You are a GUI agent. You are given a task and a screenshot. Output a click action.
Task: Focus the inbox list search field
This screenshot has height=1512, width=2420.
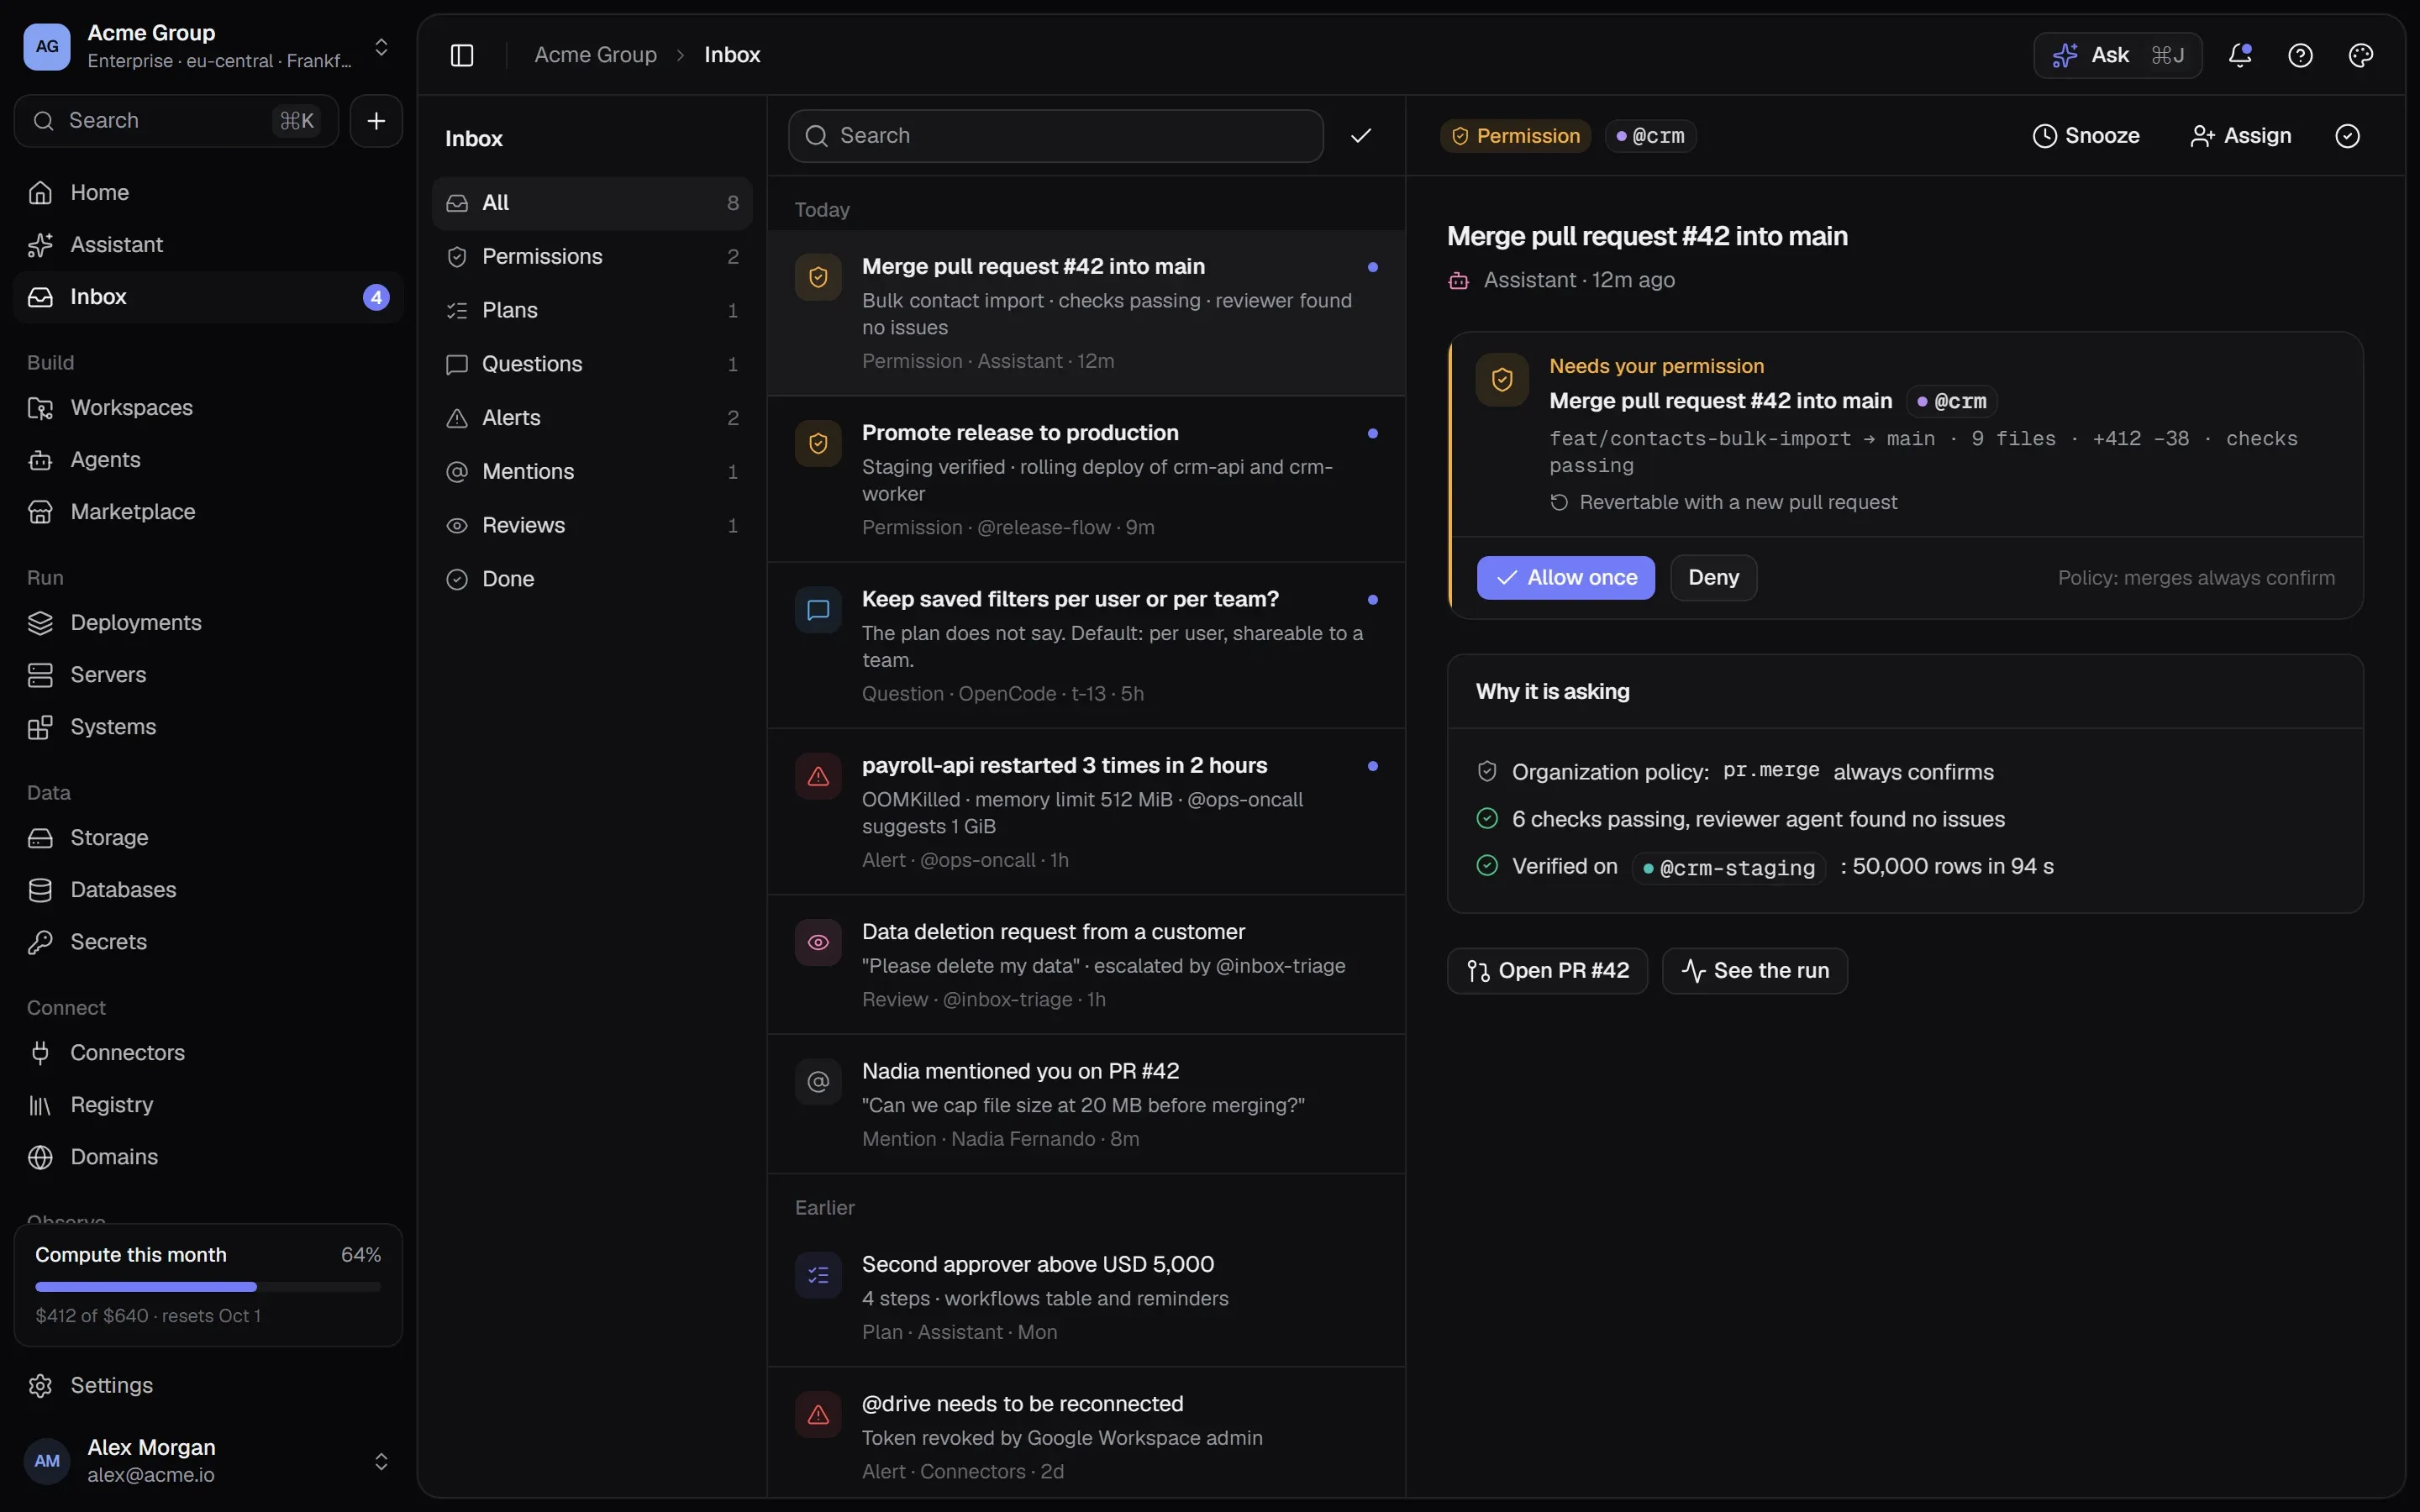[1055, 136]
